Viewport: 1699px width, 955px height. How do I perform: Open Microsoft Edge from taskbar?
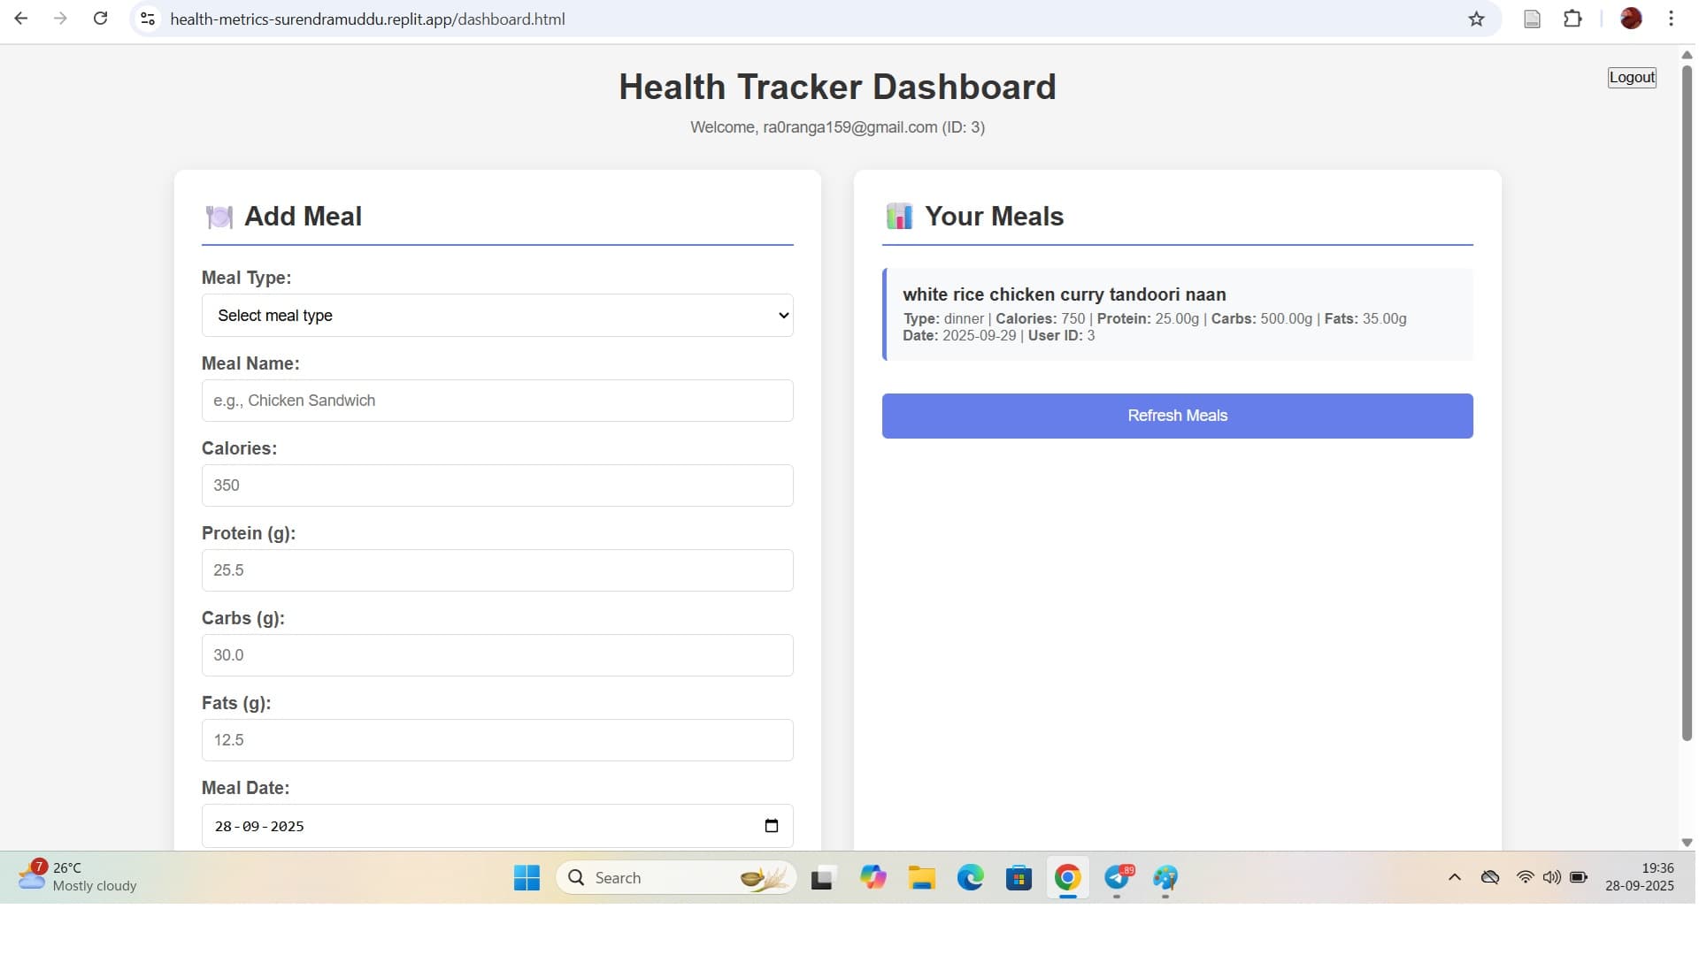coord(970,878)
